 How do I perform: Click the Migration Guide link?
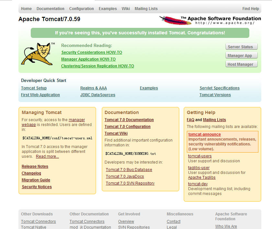[36, 180]
